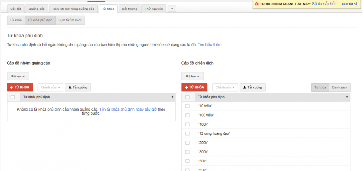The image size is (363, 171).
Task: Click the "12 cung hoàng đạo" keyword text
Action: 214,134
